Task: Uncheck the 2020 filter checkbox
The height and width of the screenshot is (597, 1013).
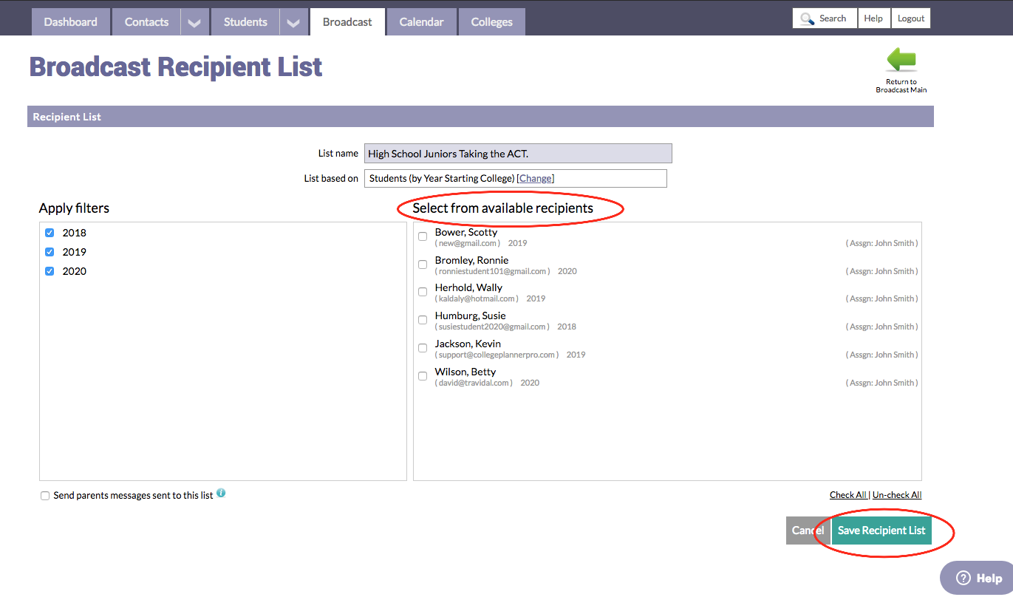Action: pos(50,271)
